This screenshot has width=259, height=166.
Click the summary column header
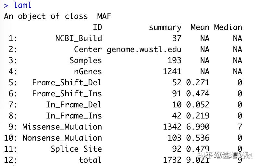(165, 27)
